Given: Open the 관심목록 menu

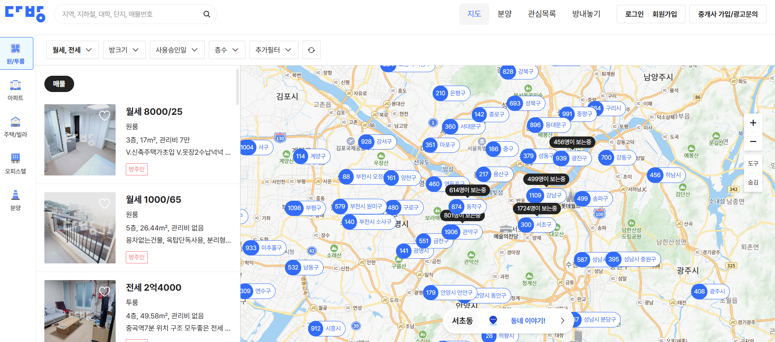Looking at the screenshot, I should click(x=542, y=14).
